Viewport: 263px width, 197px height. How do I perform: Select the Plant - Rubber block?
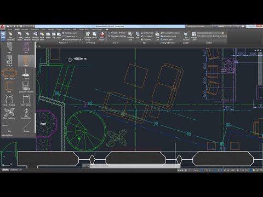(9, 113)
